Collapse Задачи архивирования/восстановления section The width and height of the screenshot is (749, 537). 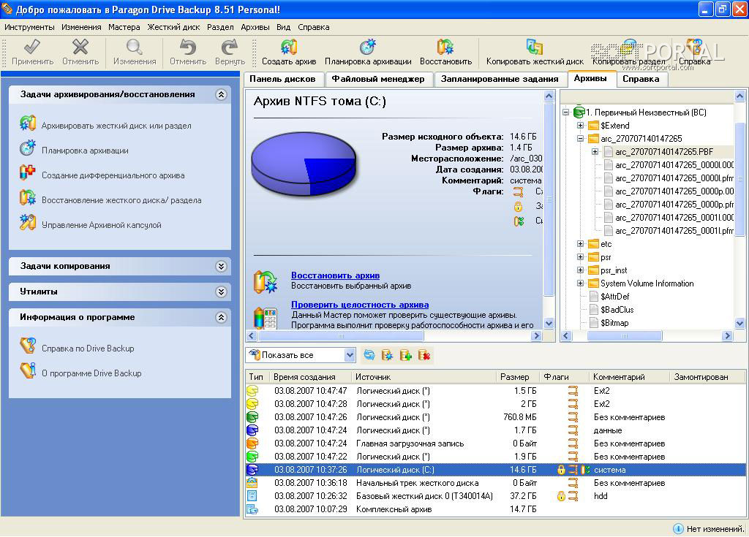pos(221,94)
